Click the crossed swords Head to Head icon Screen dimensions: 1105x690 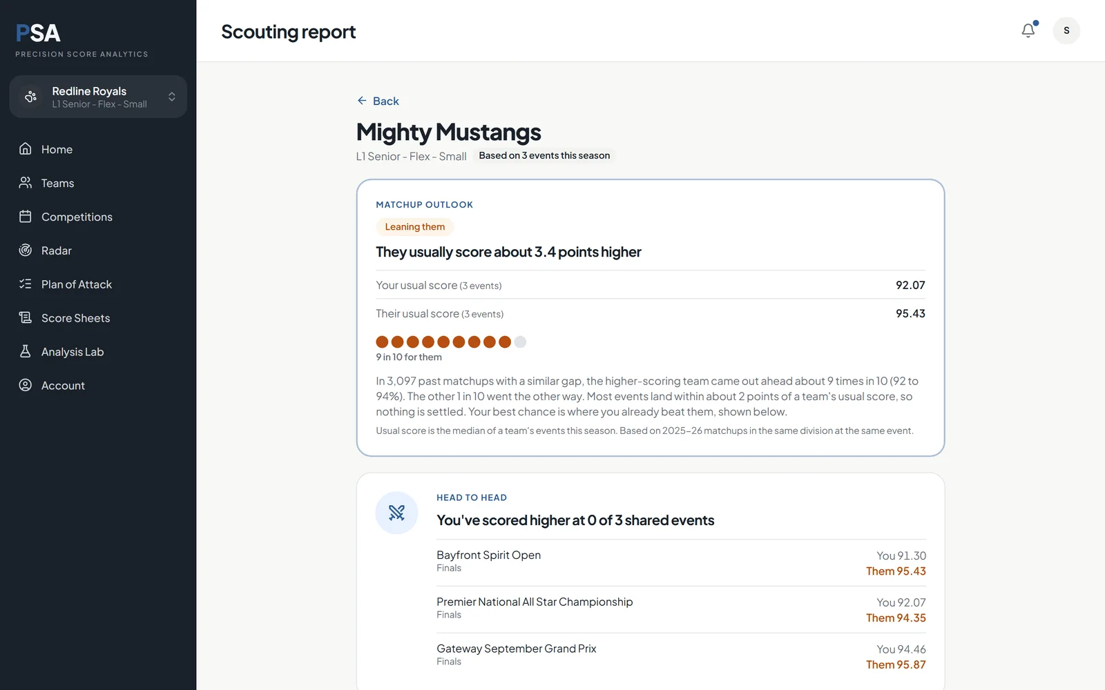(x=396, y=513)
